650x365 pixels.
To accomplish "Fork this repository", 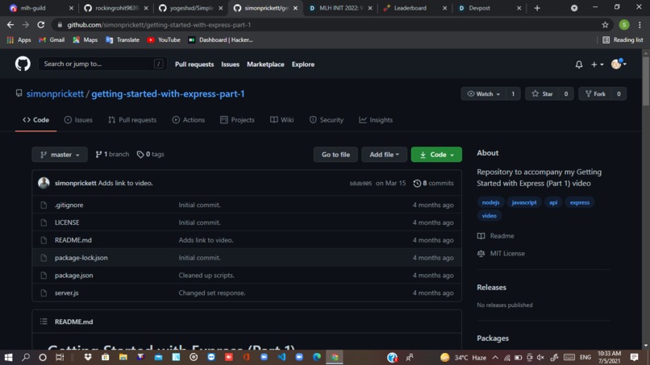I will pyautogui.click(x=595, y=93).
